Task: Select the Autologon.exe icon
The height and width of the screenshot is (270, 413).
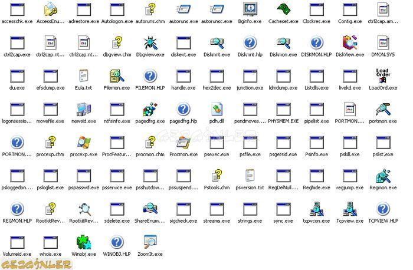Action: pyautogui.click(x=117, y=9)
